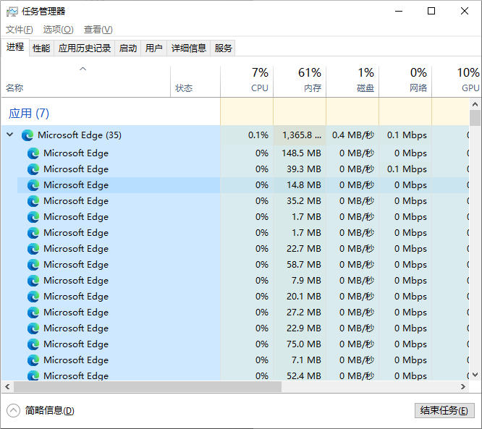Click the Edge icon of the 39.3 MB process
Screen dimensions: 482x429
pyautogui.click(x=33, y=169)
